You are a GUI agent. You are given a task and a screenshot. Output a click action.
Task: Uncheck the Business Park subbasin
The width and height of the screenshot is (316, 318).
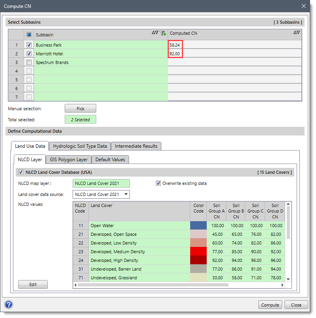(29, 44)
